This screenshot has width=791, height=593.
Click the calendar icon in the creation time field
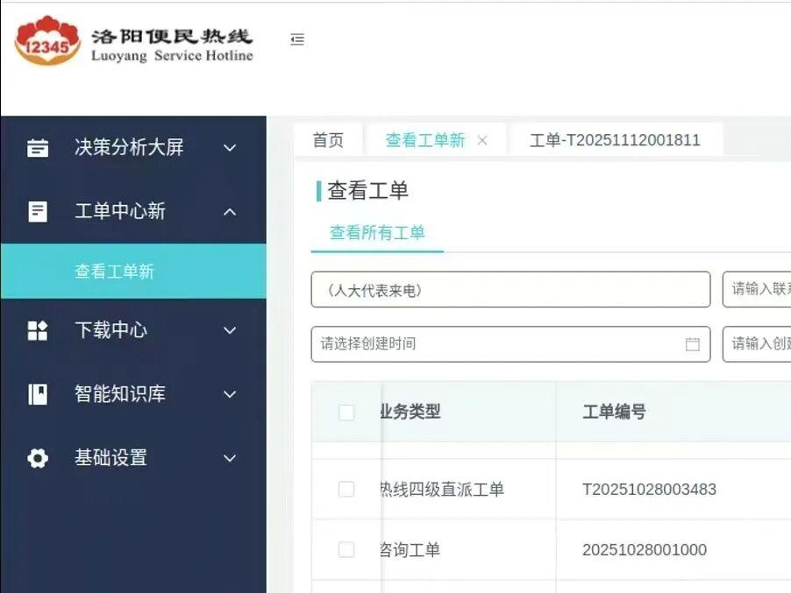(x=692, y=344)
